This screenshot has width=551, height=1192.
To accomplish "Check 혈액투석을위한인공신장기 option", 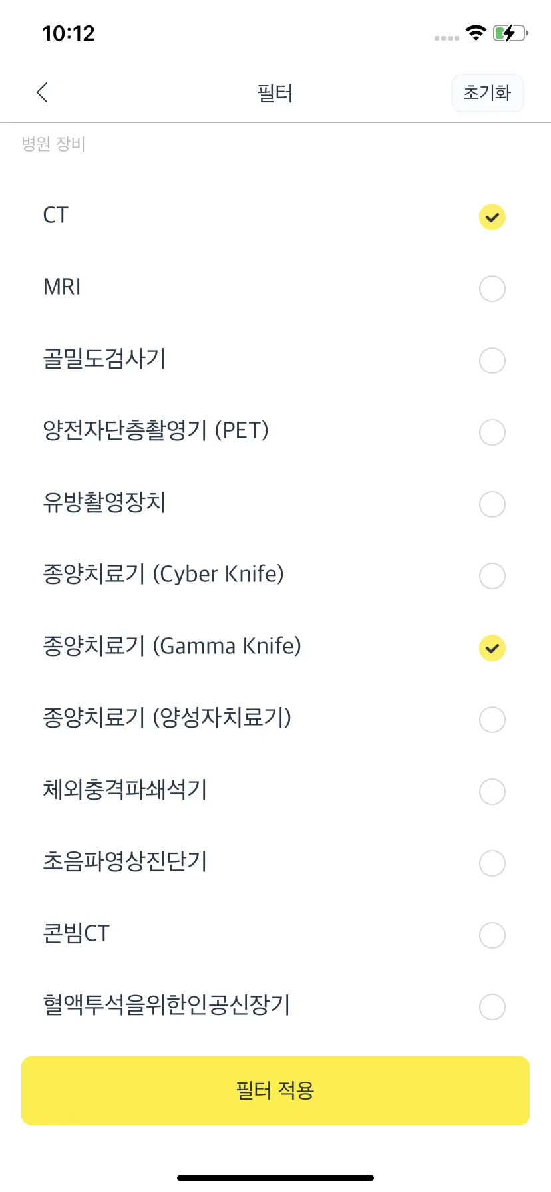I will 492,1007.
